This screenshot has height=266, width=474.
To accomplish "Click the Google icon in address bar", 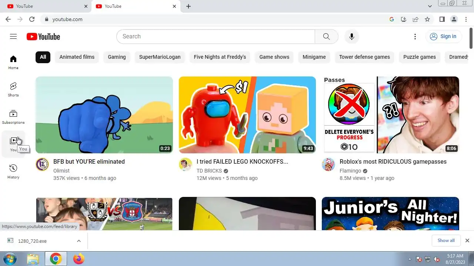I will [x=392, y=19].
